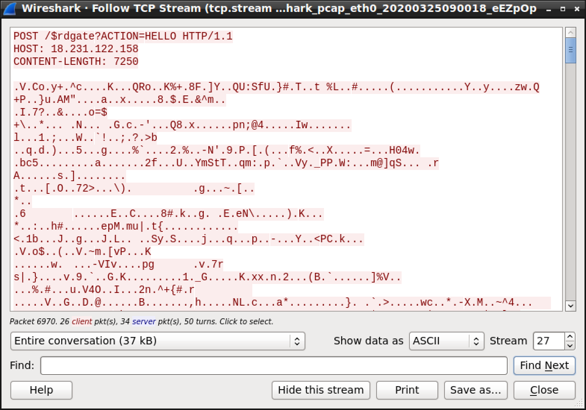
Task: Close the dialog with the Close button
Action: pos(544,390)
